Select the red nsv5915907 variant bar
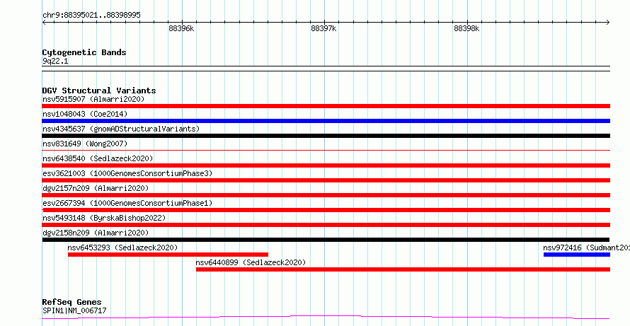The image size is (630, 326). point(326,106)
